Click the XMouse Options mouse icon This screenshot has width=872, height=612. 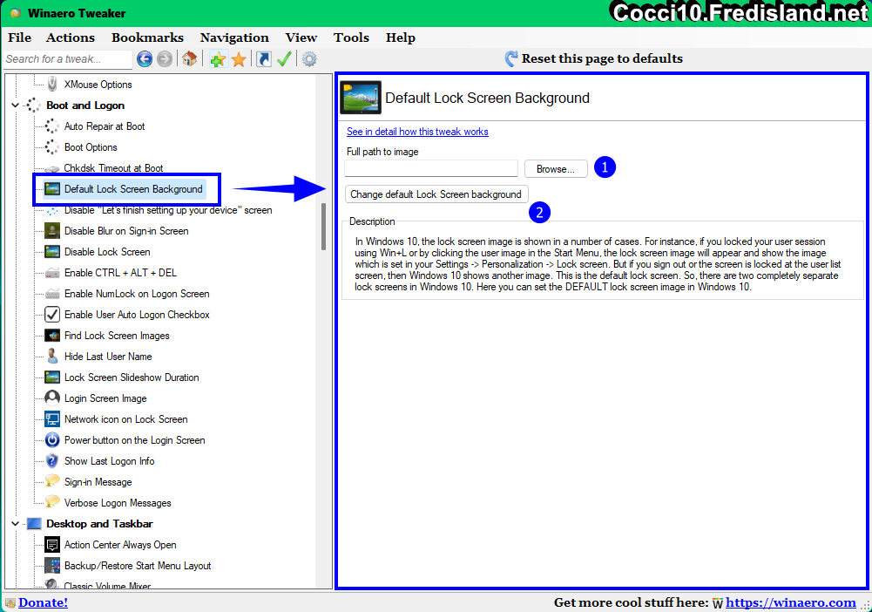coord(52,84)
